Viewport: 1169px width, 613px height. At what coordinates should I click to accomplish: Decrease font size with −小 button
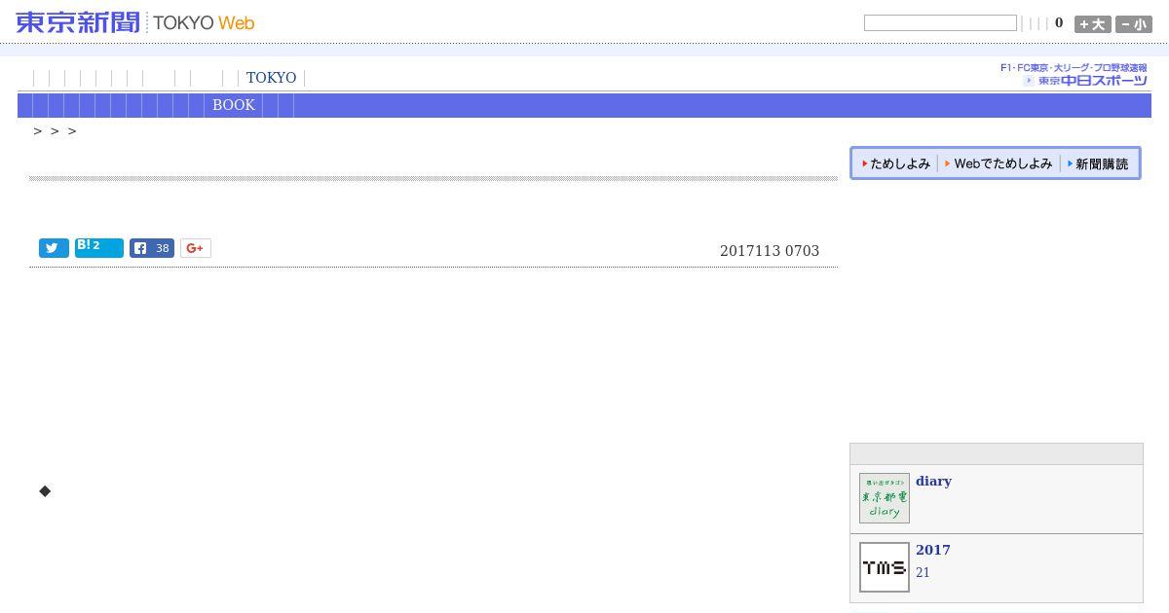(x=1134, y=24)
